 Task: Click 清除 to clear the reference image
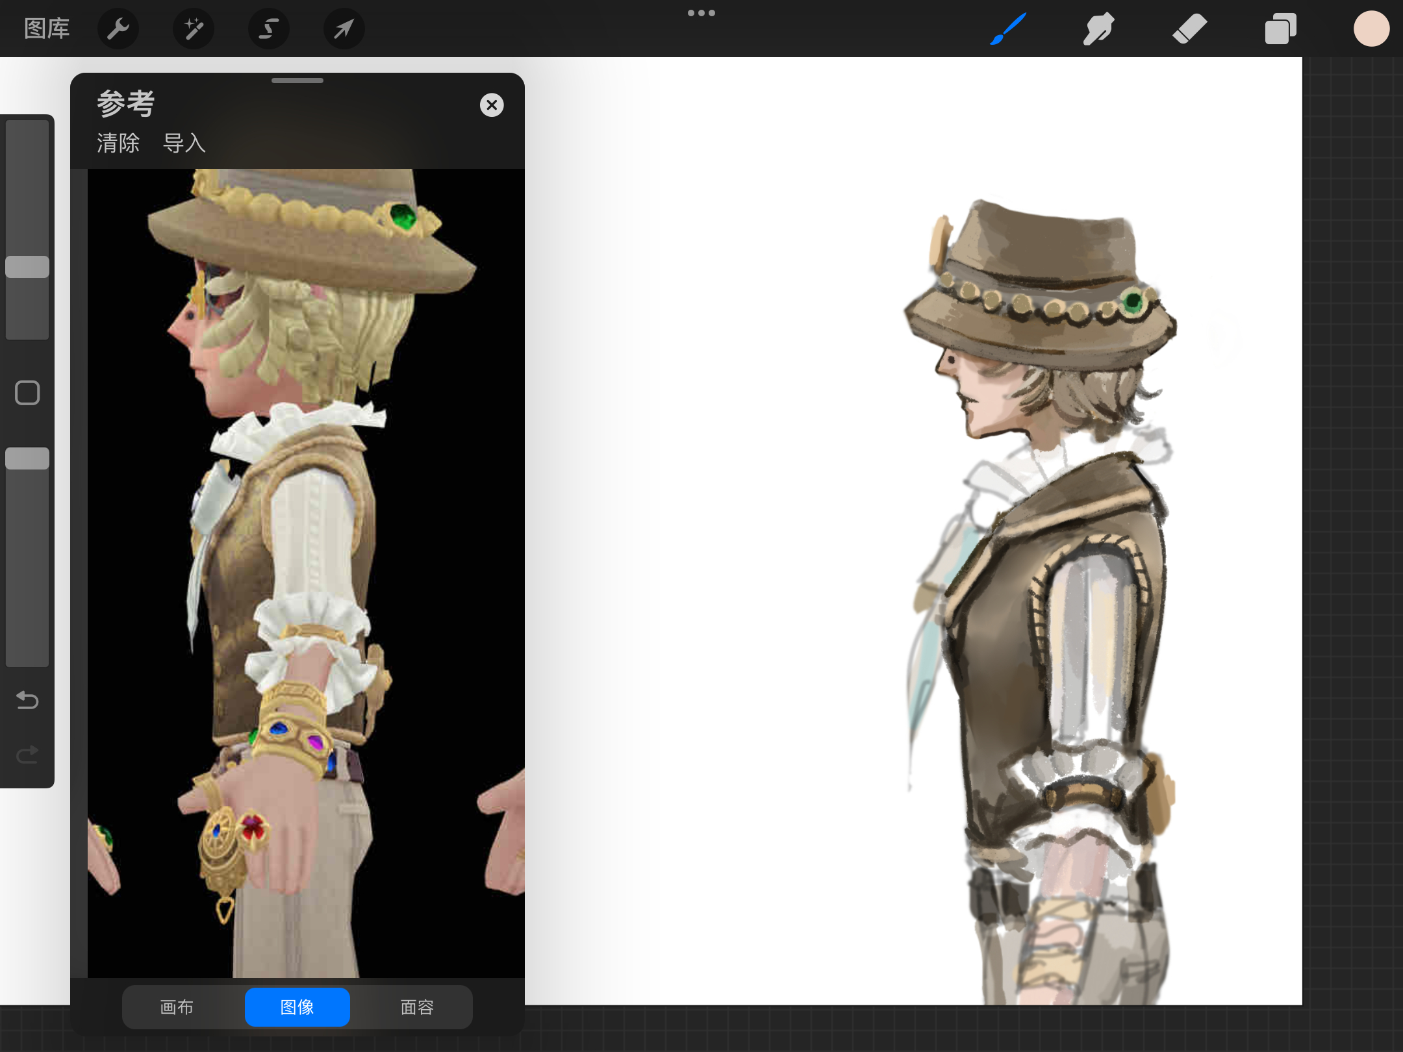coord(118,143)
